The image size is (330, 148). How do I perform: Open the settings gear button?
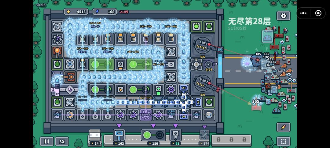point(283,16)
